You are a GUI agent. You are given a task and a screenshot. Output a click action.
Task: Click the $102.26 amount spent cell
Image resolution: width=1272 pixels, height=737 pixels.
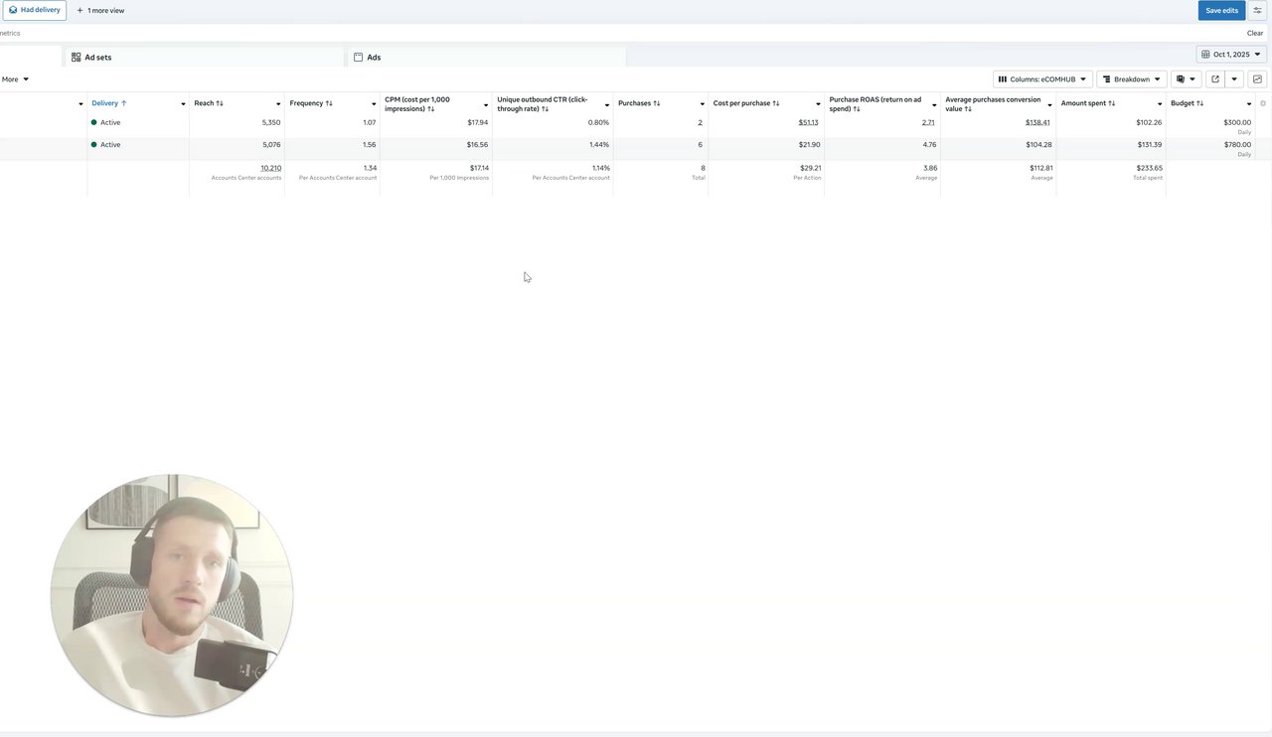(1149, 122)
